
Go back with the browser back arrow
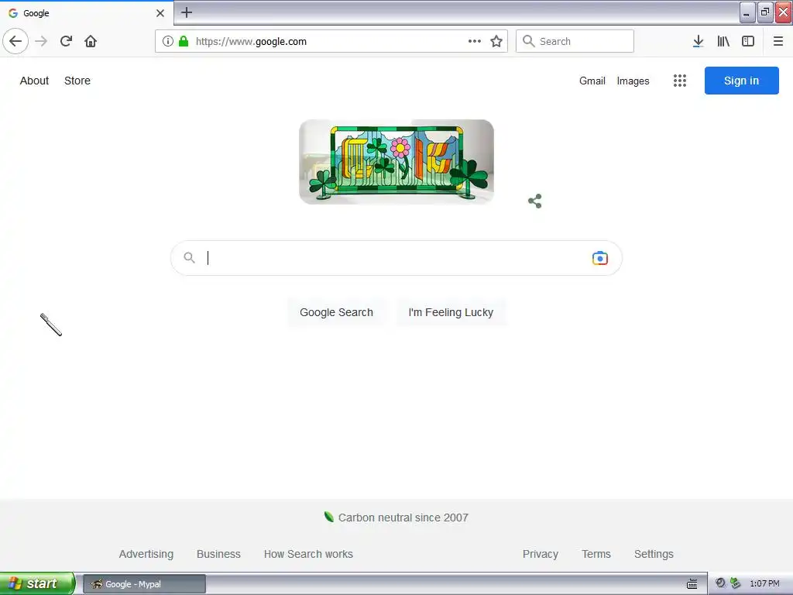15,41
